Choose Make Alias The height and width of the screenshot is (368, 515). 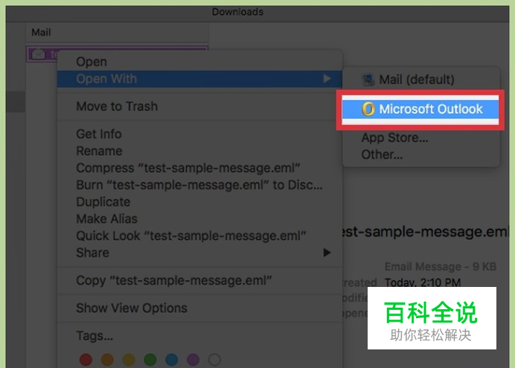click(199, 219)
